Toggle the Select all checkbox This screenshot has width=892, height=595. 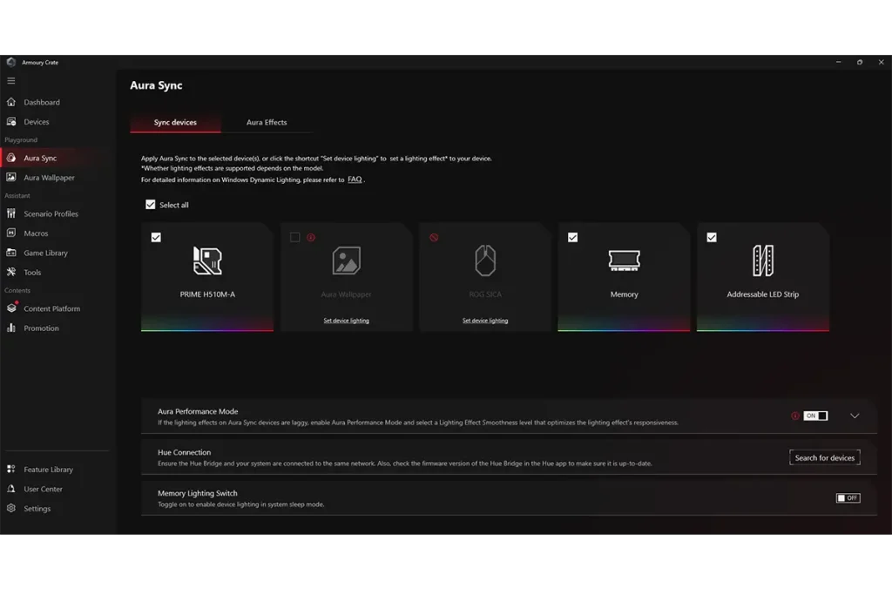coord(150,204)
